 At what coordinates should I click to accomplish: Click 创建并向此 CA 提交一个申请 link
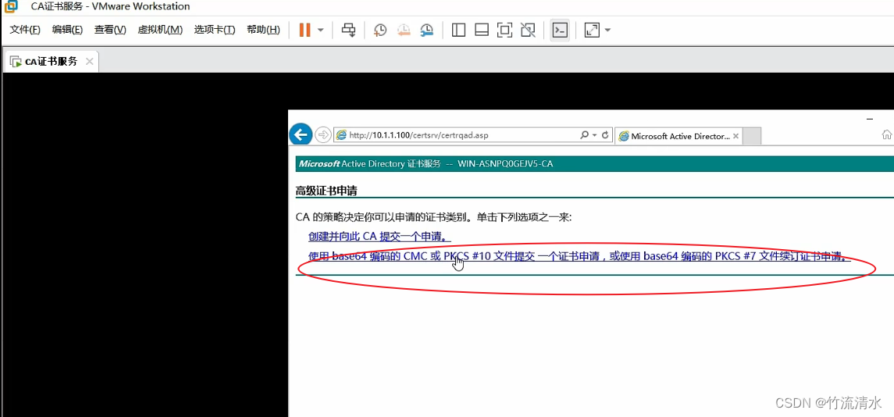click(x=379, y=237)
